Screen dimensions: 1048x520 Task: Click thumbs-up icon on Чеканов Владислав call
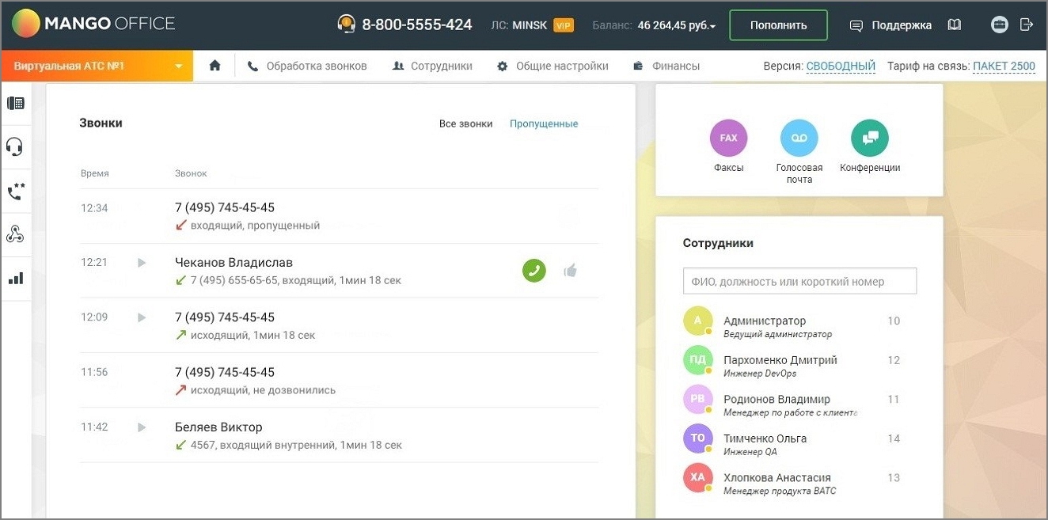[x=570, y=271]
